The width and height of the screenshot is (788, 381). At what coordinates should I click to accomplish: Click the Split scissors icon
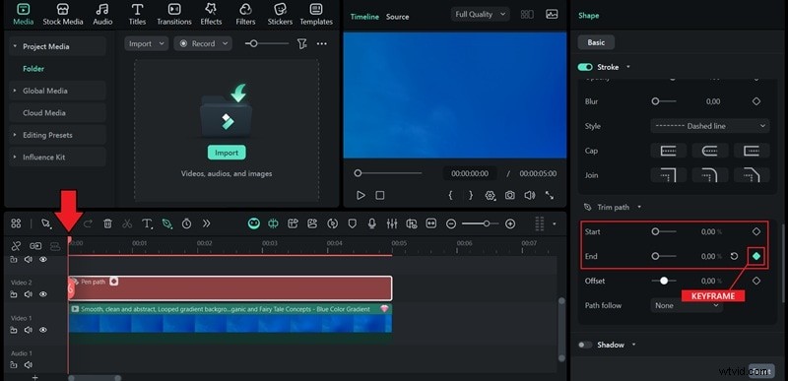pyautogui.click(x=127, y=223)
